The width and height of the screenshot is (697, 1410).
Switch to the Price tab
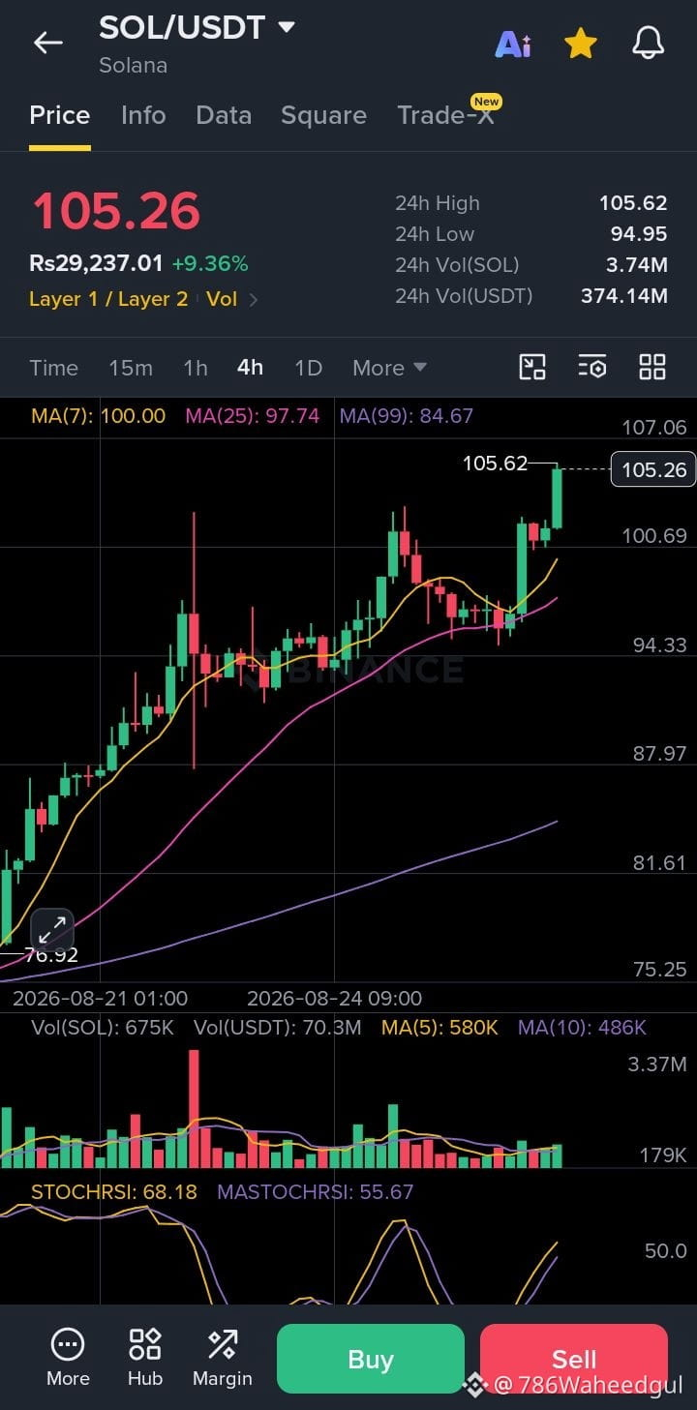pos(60,115)
